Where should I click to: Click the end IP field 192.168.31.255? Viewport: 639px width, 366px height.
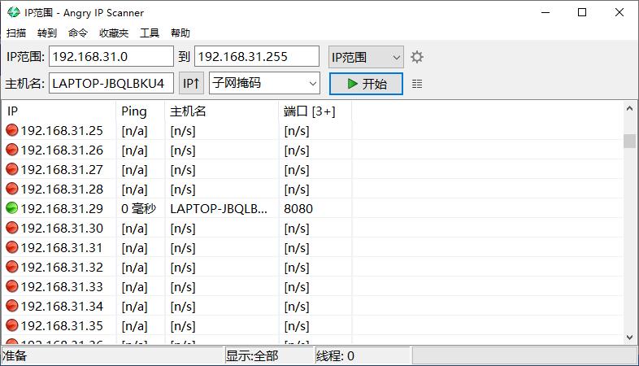click(257, 56)
